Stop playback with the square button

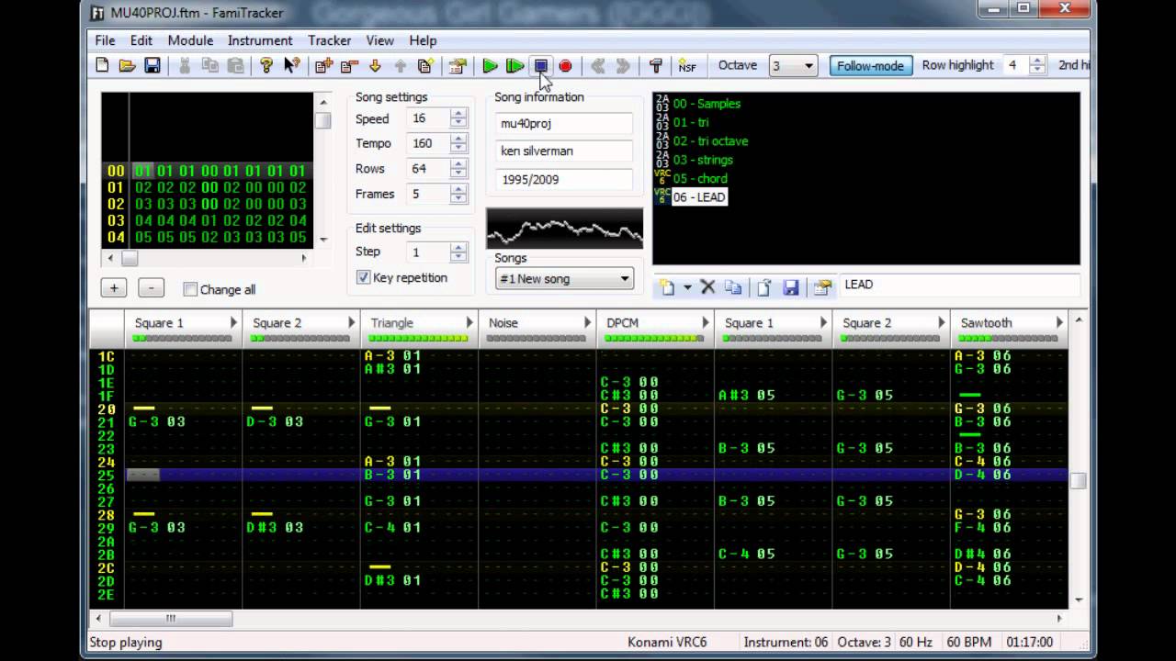pos(541,65)
